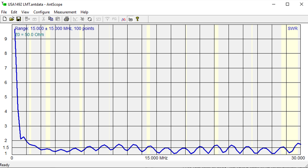Click the single-sweep graph icon
The width and height of the screenshot is (308, 168).
tap(75, 19)
